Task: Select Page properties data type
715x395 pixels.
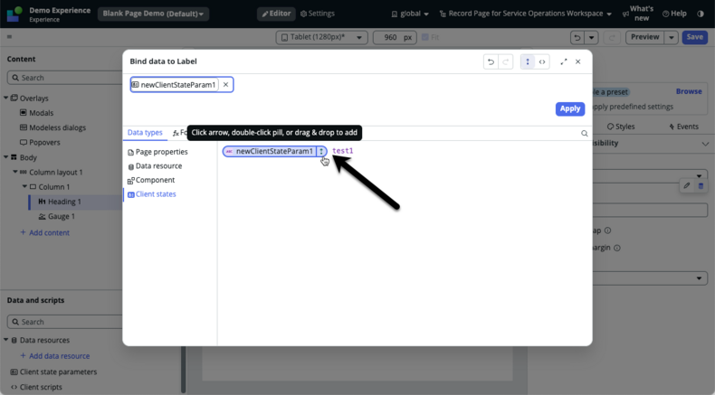Action: (157, 152)
